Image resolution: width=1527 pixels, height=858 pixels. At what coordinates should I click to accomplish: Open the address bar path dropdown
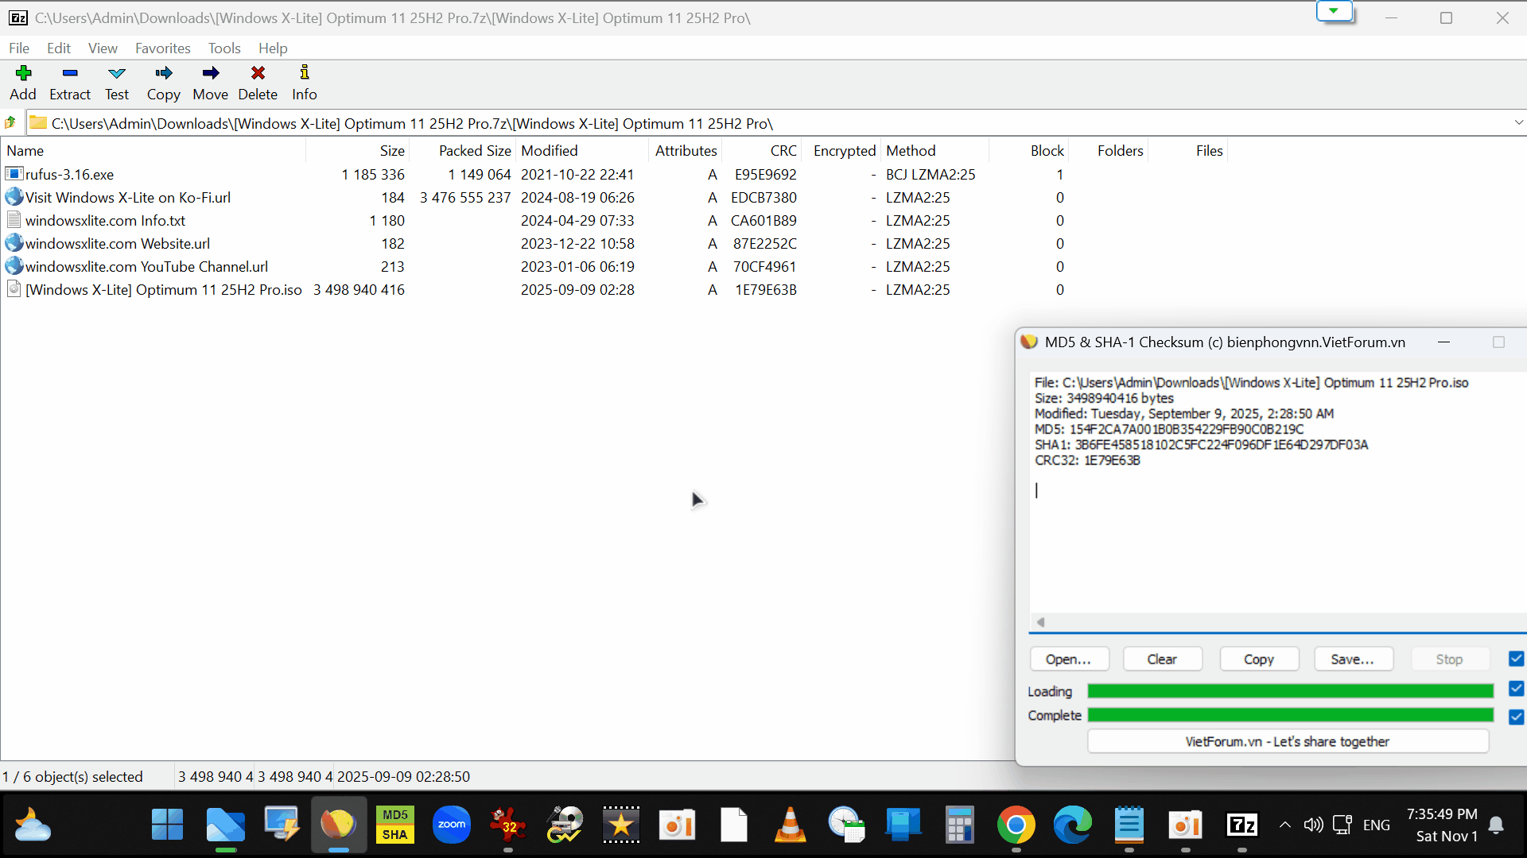pyautogui.click(x=1519, y=123)
